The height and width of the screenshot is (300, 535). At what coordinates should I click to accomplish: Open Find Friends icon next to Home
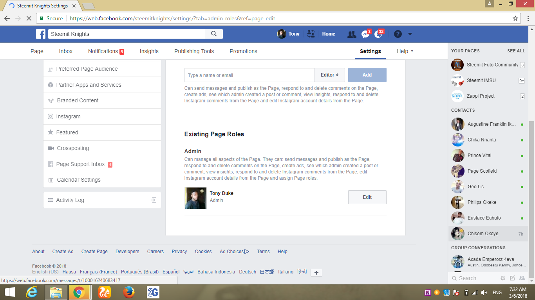point(311,34)
